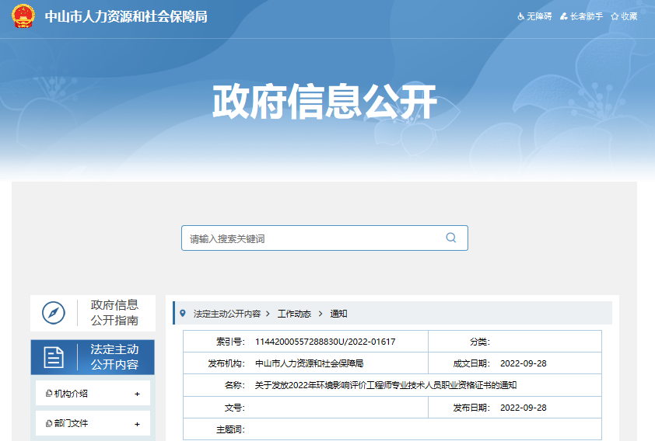Screen dimensions: 655x441
Task: Expand 部门文件 with the plus sign
Action: click(138, 424)
